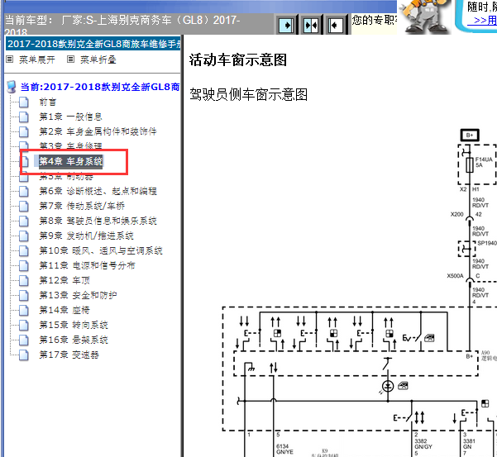
Task: Click wire label 6134 GN/YE
Action: 284,449
